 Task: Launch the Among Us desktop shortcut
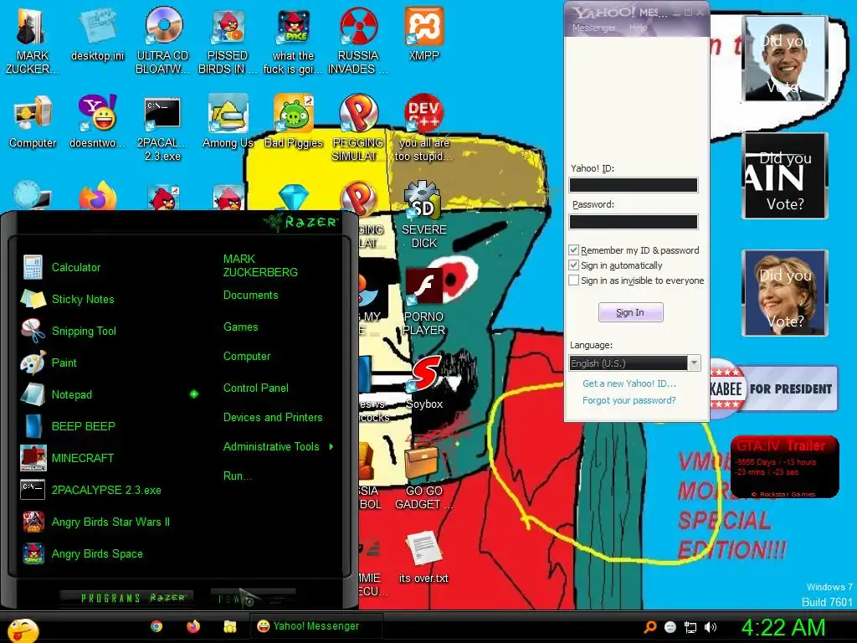(228, 121)
